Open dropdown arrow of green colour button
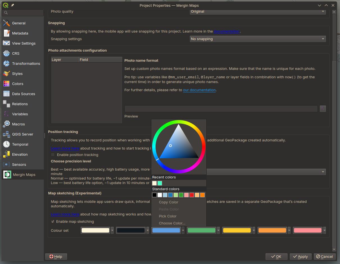The image size is (340, 264). [x=218, y=230]
